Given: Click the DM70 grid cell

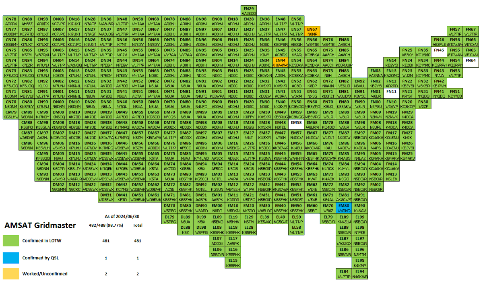Looking at the screenshot, I should point(170,208).
